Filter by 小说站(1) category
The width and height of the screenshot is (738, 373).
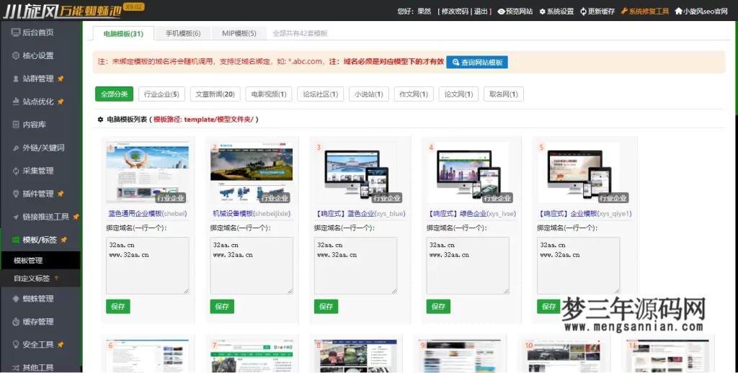[x=369, y=94]
